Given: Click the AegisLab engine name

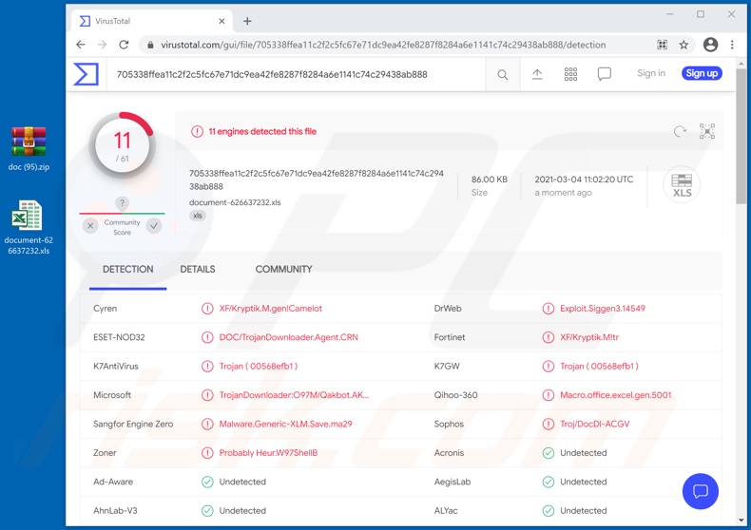Looking at the screenshot, I should [x=453, y=482].
